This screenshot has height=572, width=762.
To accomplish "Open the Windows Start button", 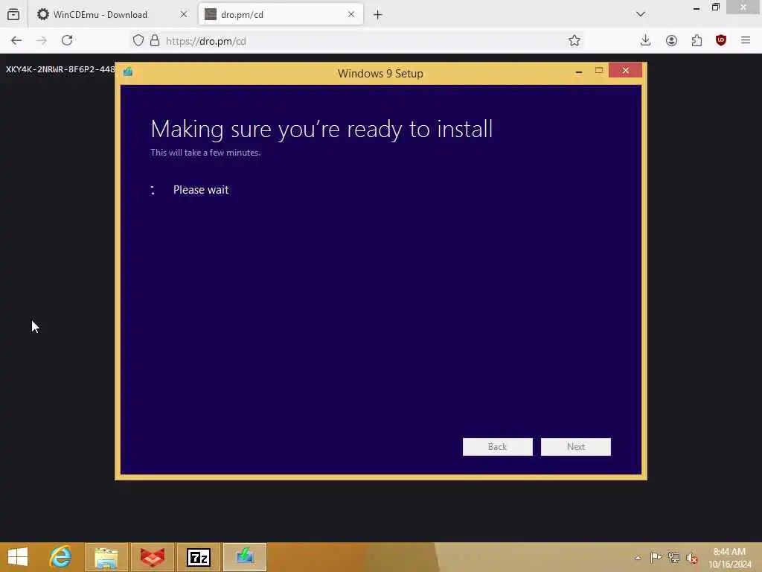I will click(18, 557).
